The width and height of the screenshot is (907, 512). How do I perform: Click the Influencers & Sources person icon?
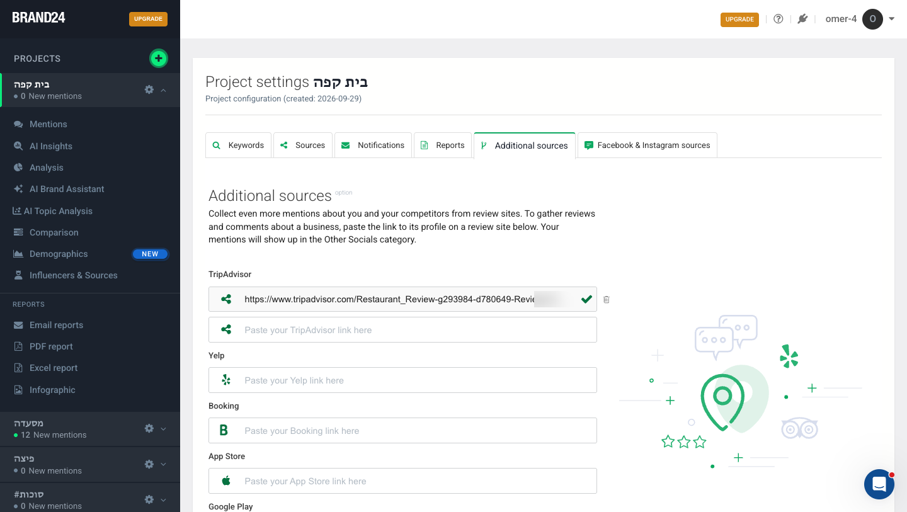(x=18, y=275)
